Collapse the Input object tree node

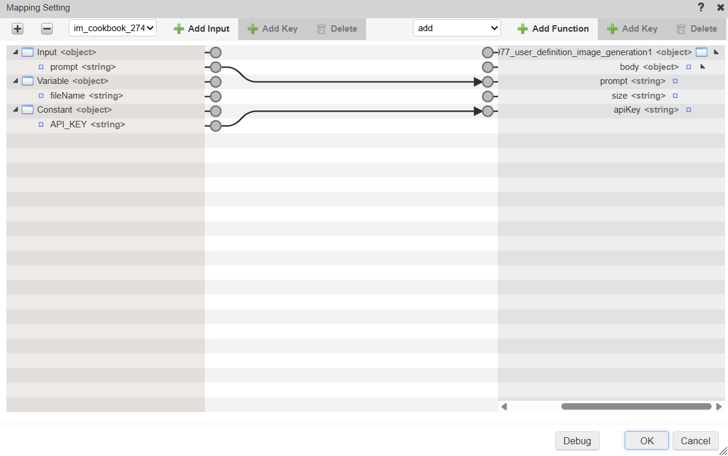click(15, 52)
